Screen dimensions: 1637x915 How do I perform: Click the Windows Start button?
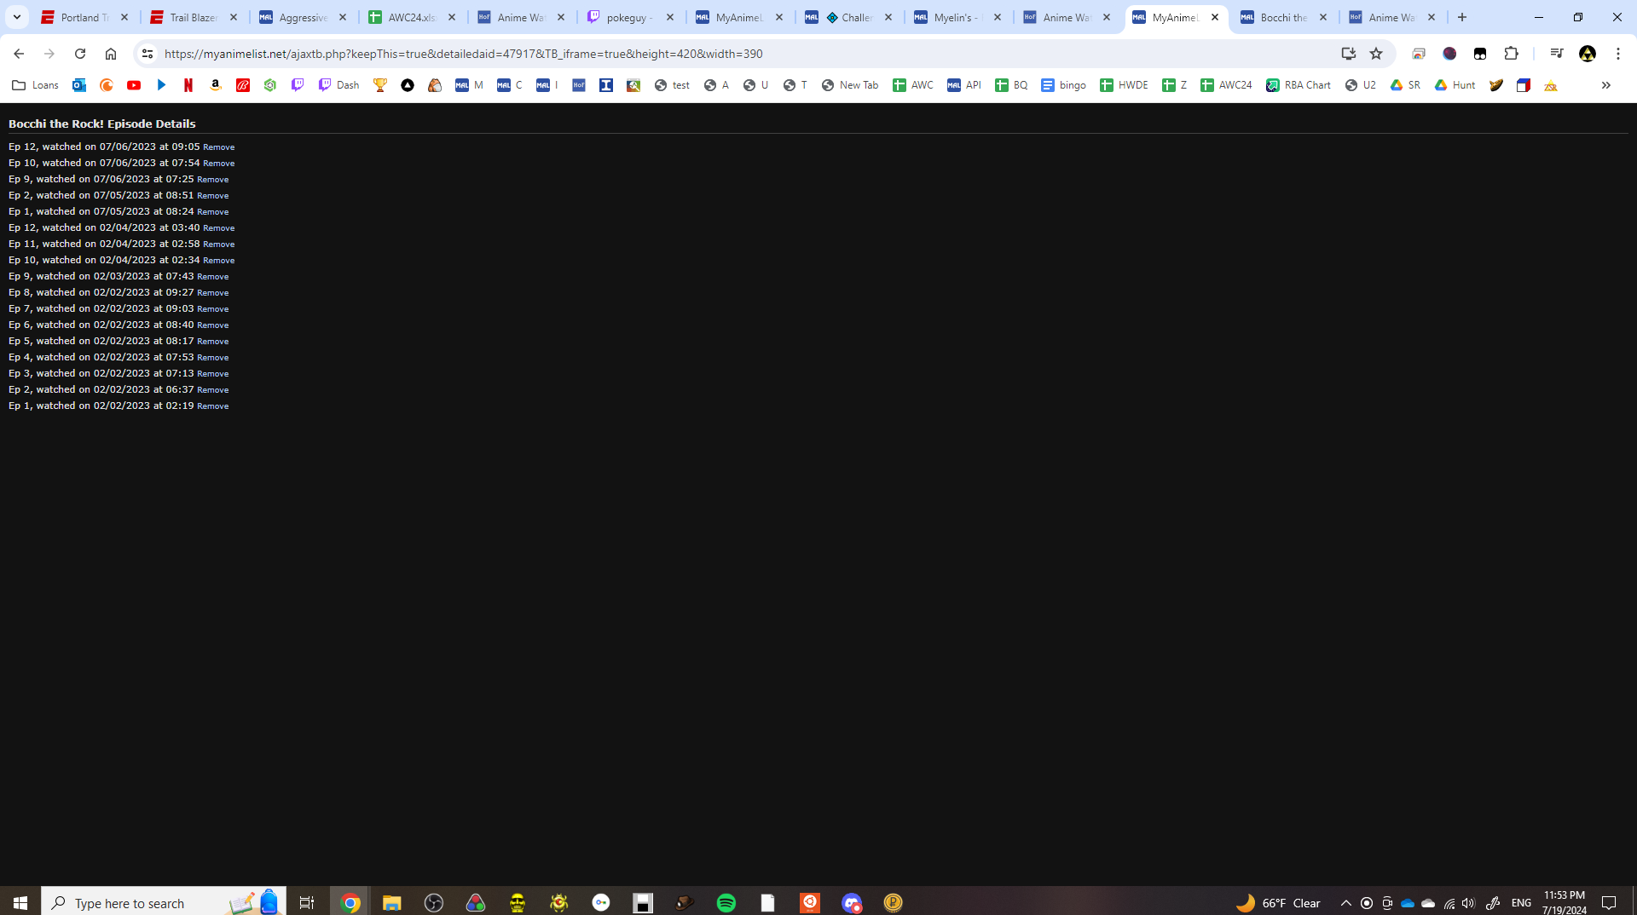coord(20,903)
